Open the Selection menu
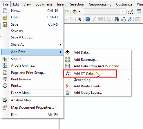The height and width of the screenshot is (129, 143). tap(77, 4)
